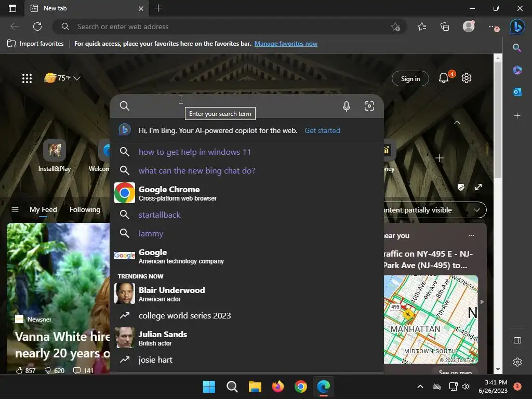Open sidebar settings gear at bottom

pos(517,362)
